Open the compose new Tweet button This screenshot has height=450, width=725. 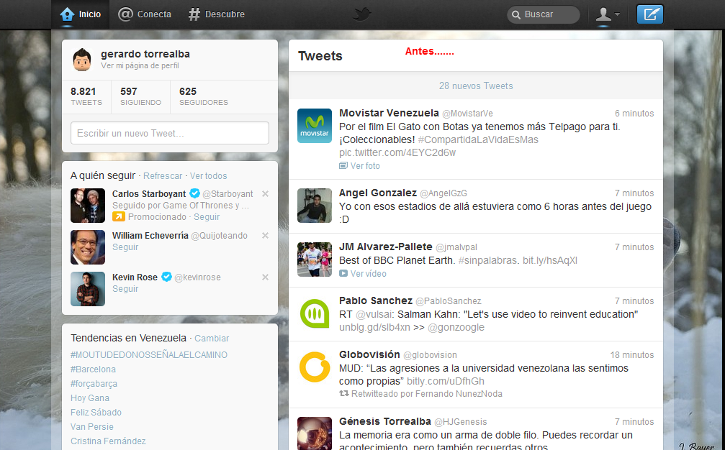tap(649, 14)
